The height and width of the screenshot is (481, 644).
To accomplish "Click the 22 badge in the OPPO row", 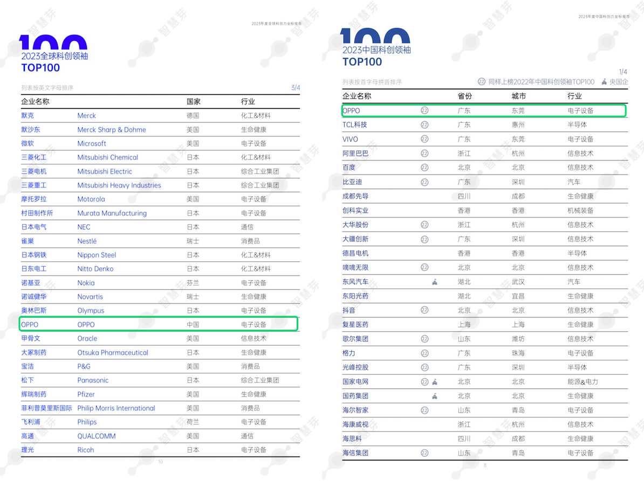I will coord(424,110).
